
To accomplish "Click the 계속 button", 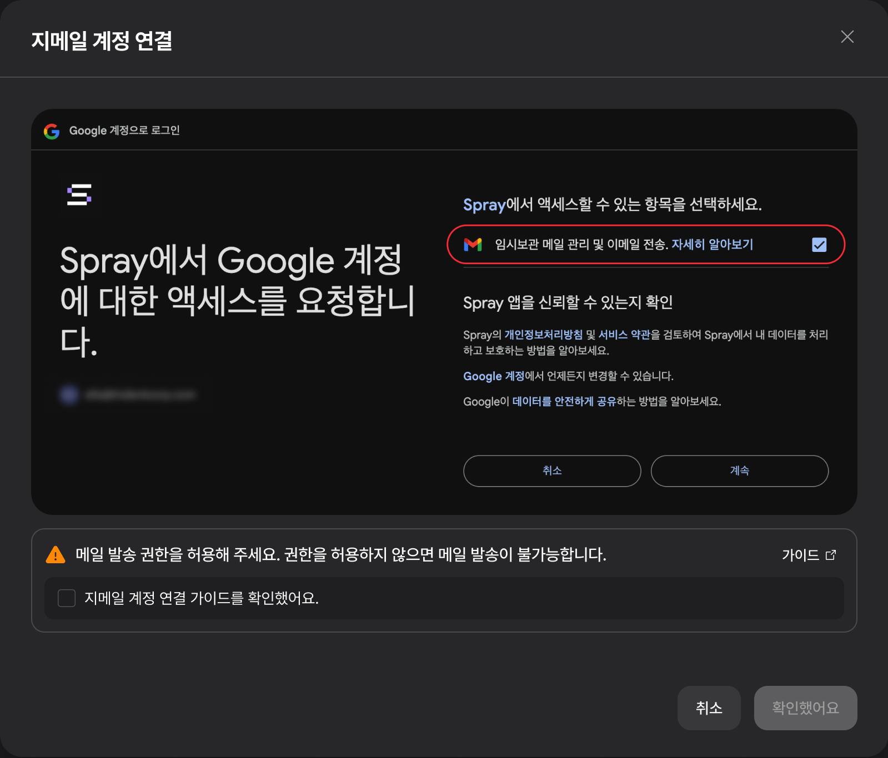I will coord(740,471).
